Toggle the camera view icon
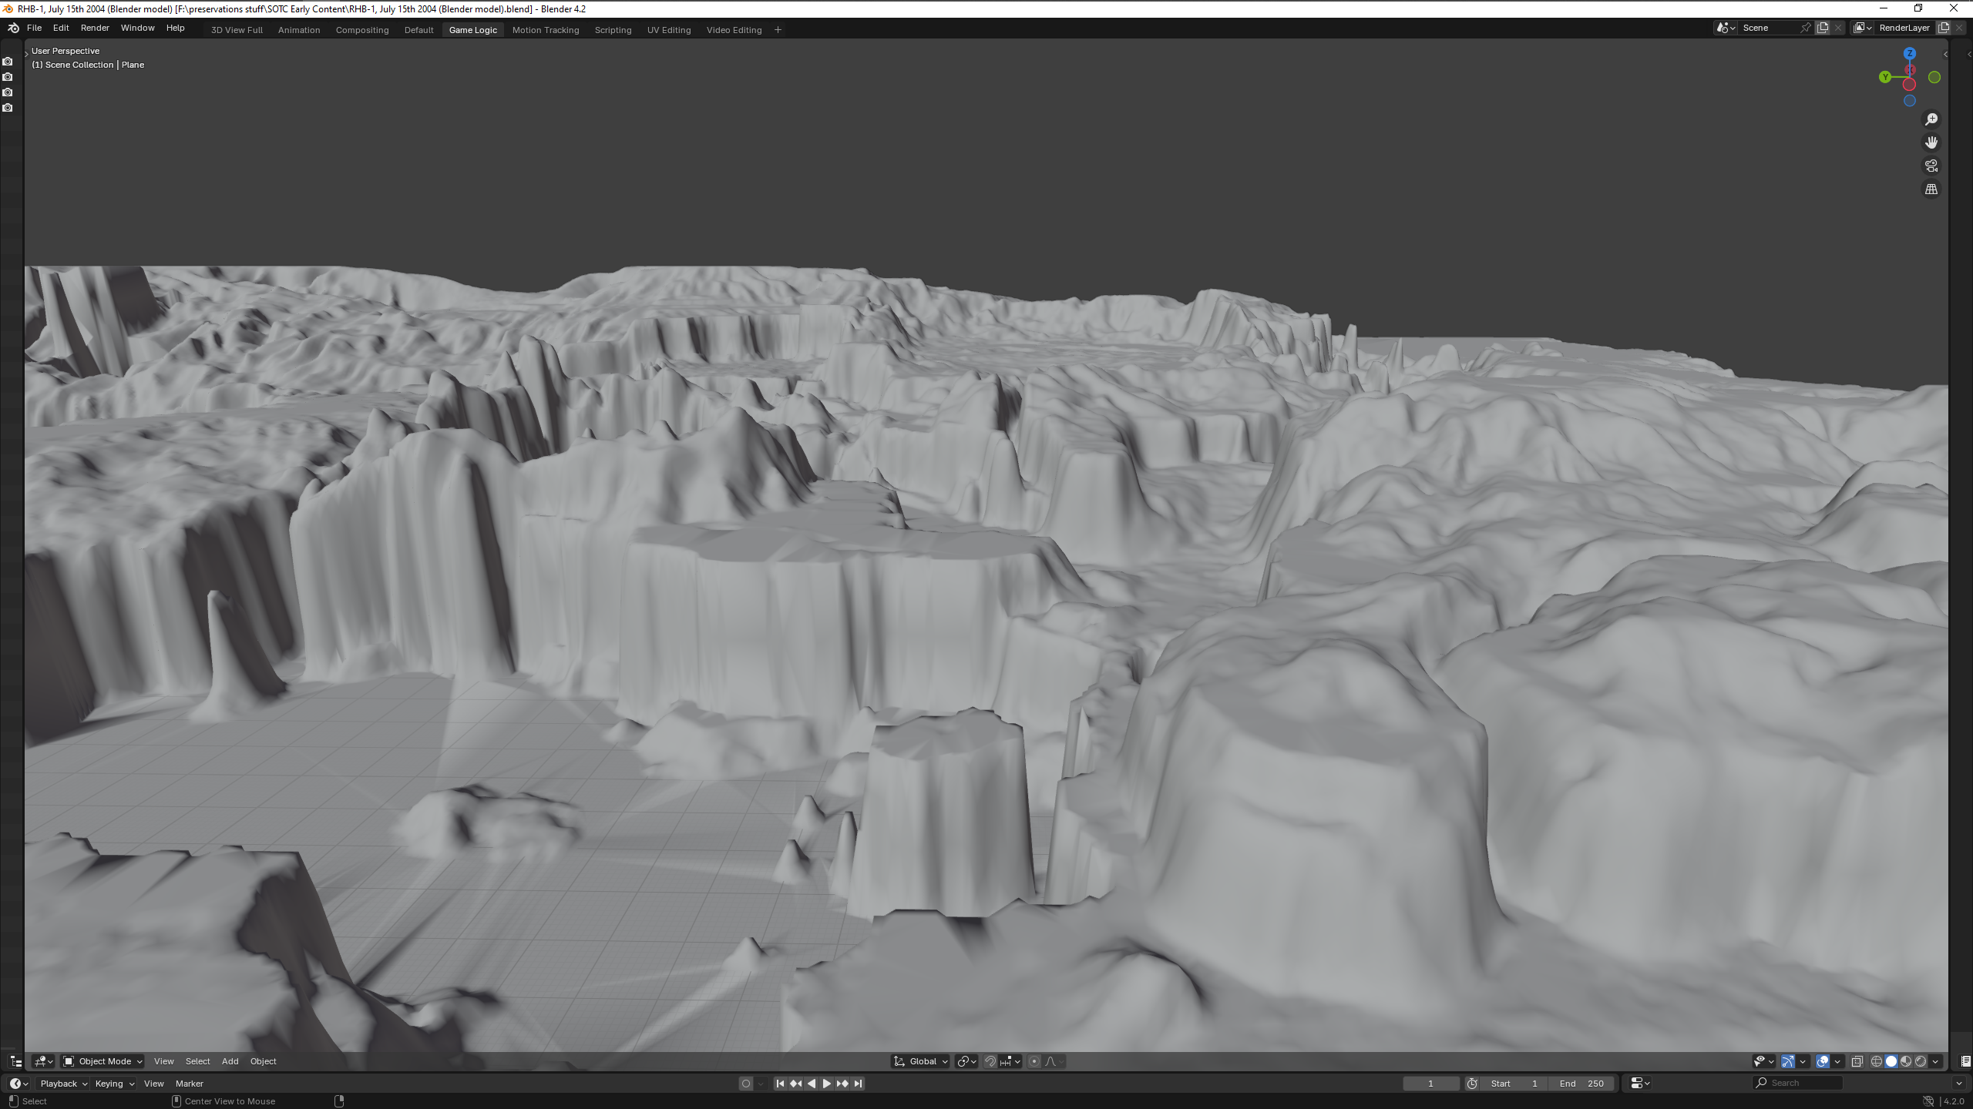This screenshot has width=1973, height=1109. pos(1931,166)
